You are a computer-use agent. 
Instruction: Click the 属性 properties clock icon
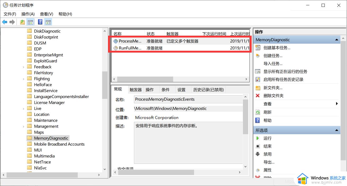258,170
